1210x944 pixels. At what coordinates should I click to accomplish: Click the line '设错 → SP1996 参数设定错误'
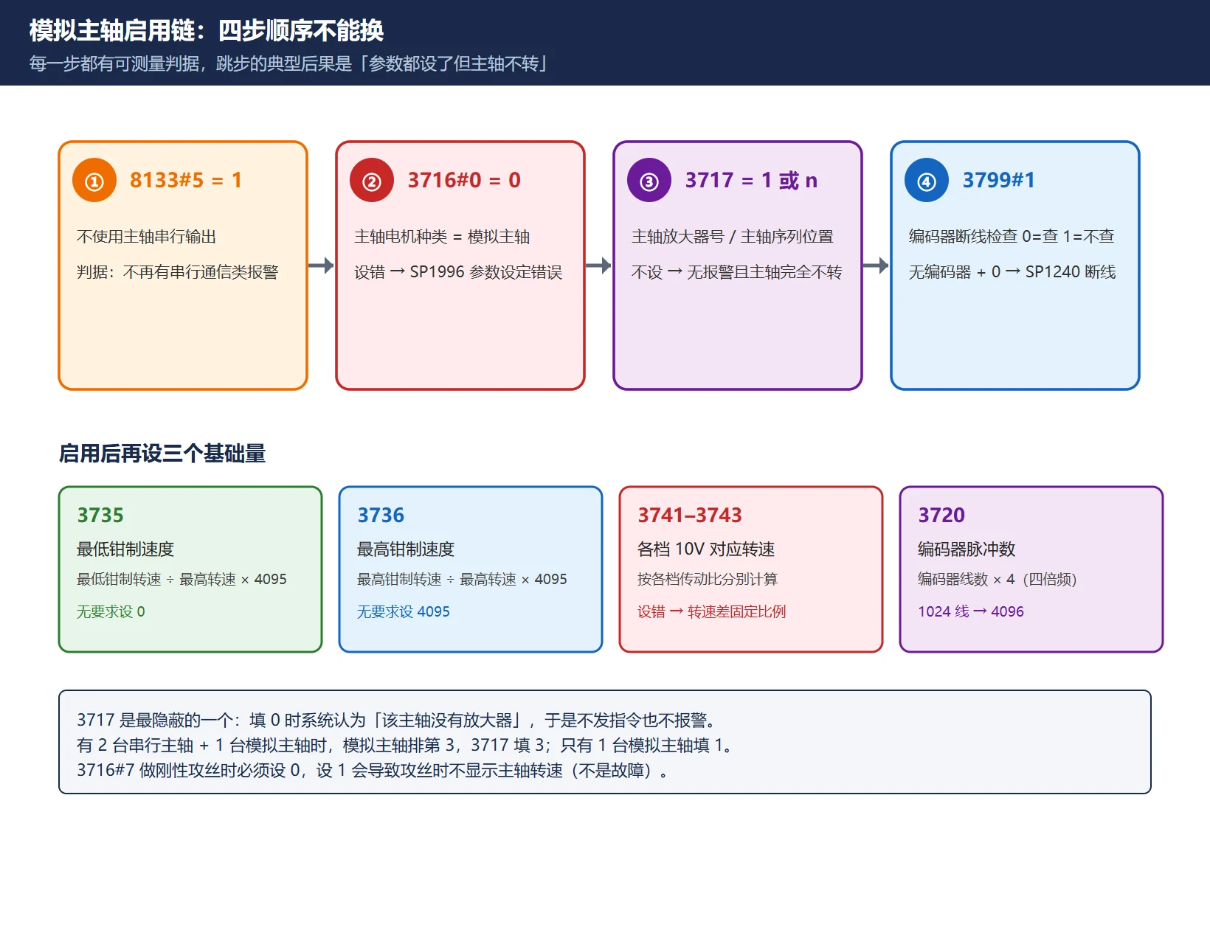click(458, 272)
